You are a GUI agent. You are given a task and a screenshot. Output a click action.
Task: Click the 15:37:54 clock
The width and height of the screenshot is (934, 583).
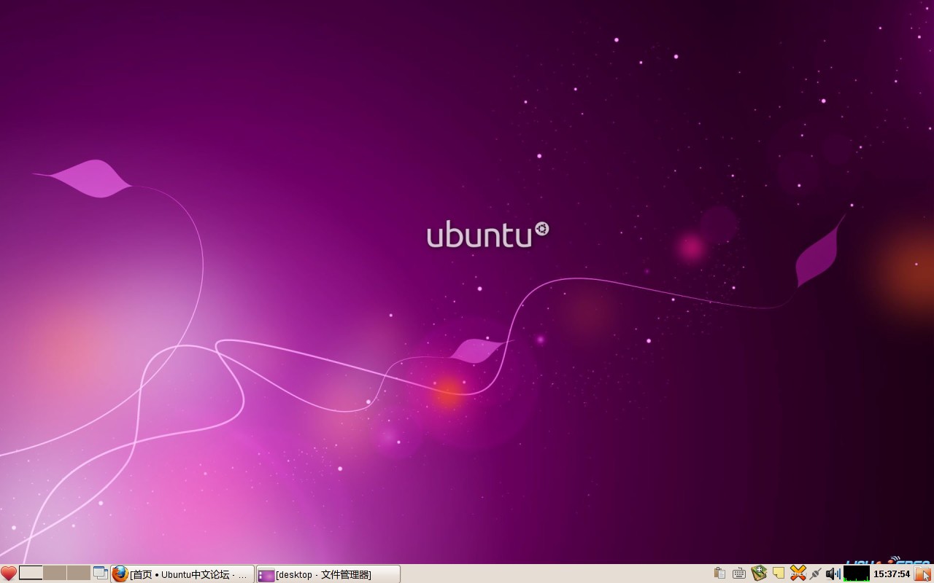click(x=892, y=574)
